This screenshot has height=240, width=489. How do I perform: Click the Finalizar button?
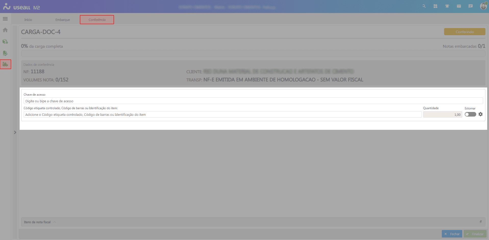click(475, 234)
